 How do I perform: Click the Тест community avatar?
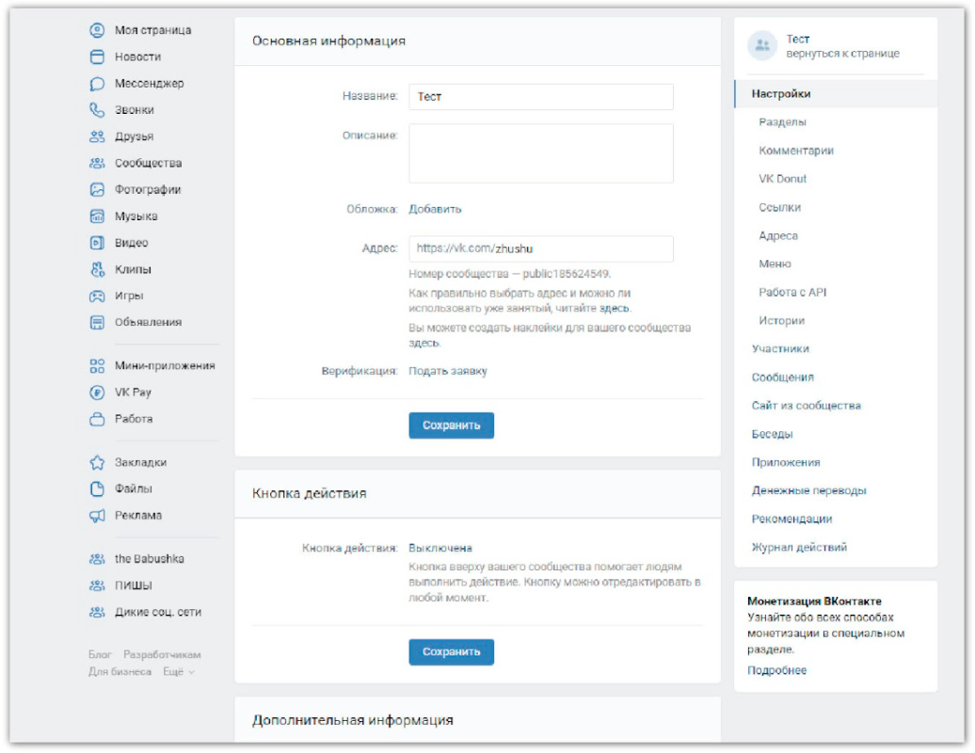point(760,45)
